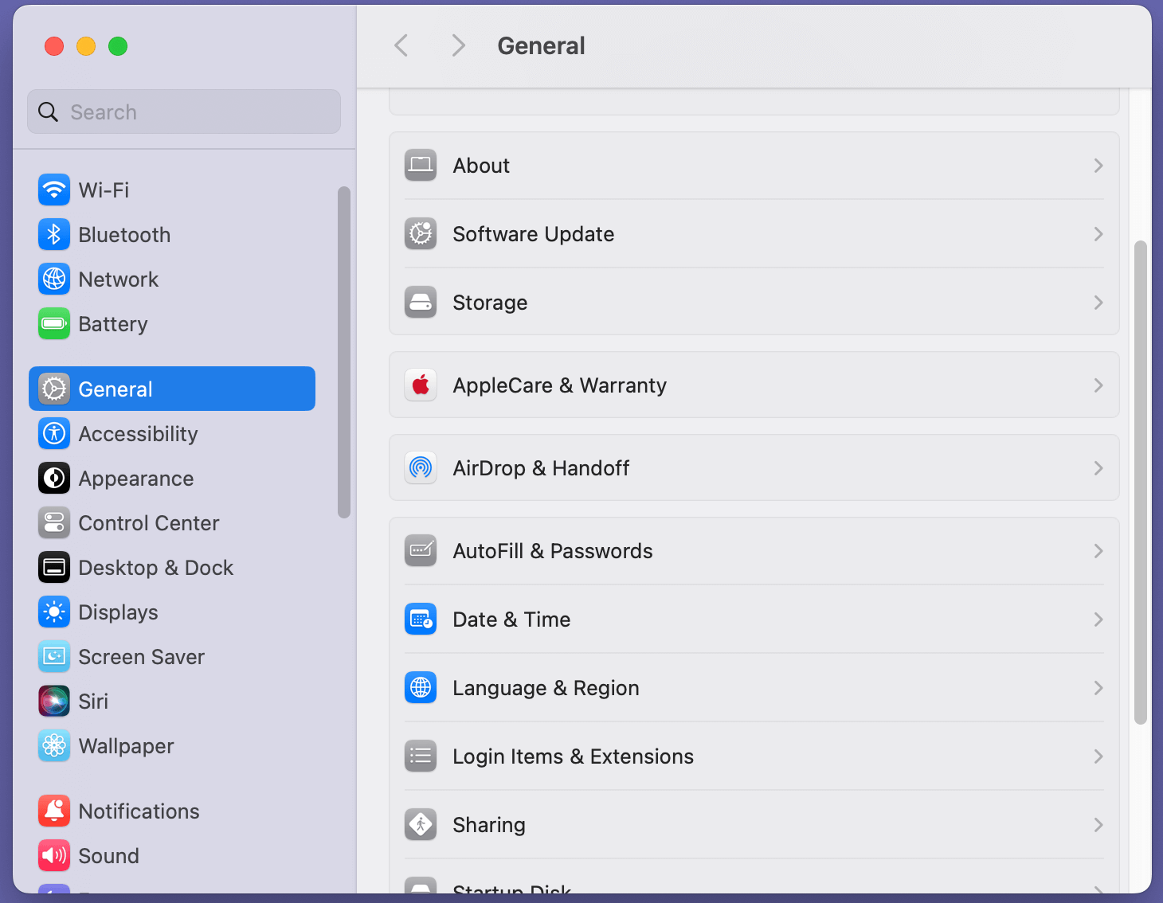Click the Software Update gear icon
Screen dimensions: 1163x903
[420, 233]
